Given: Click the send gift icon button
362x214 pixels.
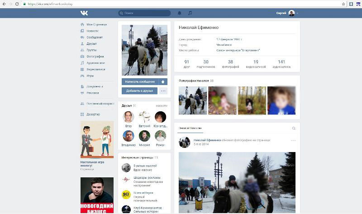Looking at the screenshot, I should 163,82.
